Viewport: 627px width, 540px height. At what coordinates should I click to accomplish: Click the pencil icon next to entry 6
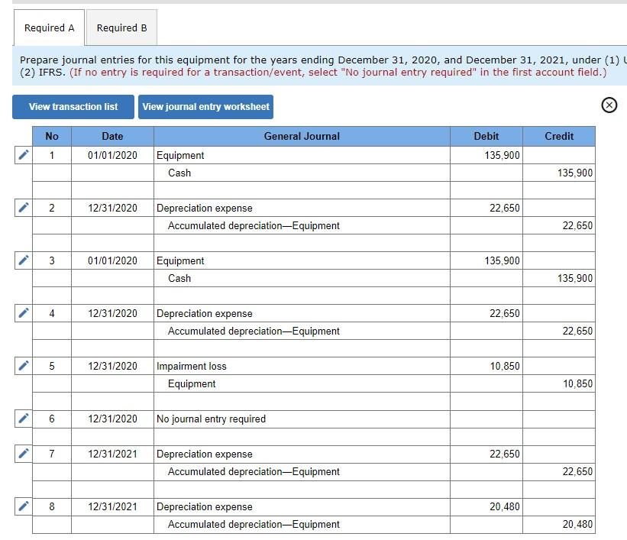(x=23, y=418)
